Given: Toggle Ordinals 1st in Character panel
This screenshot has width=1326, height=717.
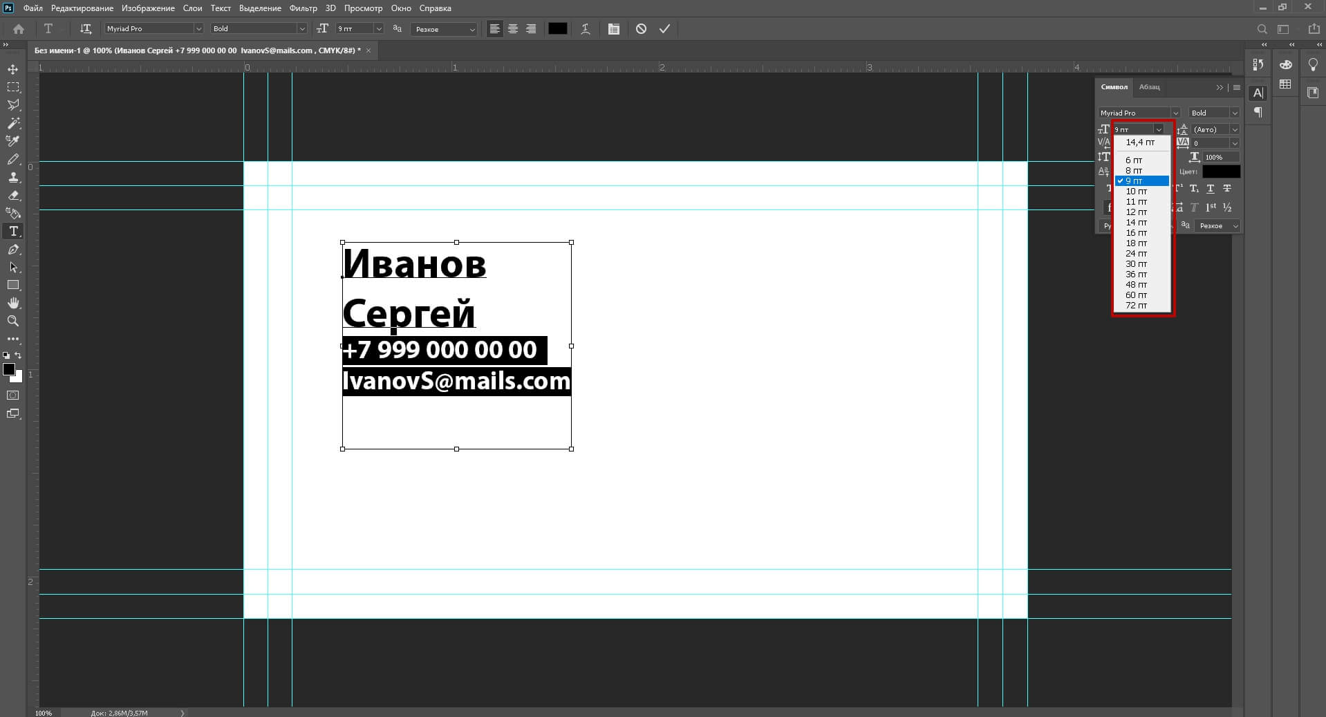Looking at the screenshot, I should tap(1211, 207).
